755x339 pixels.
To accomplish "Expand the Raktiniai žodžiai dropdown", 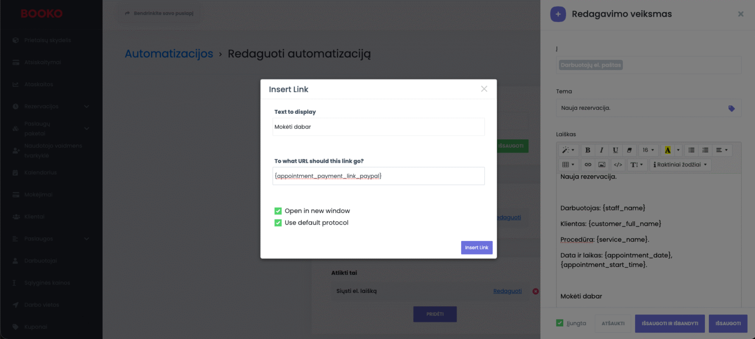I will (680, 165).
